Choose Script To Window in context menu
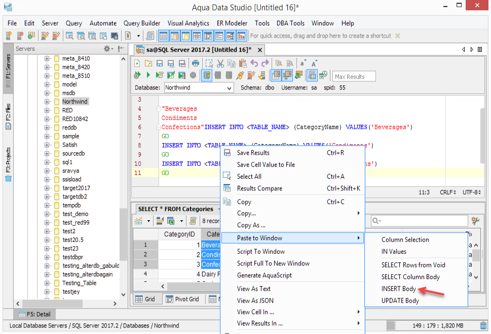Viewport: 491px width, 334px height. 260,252
